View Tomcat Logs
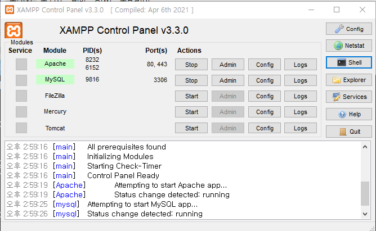 [301, 128]
